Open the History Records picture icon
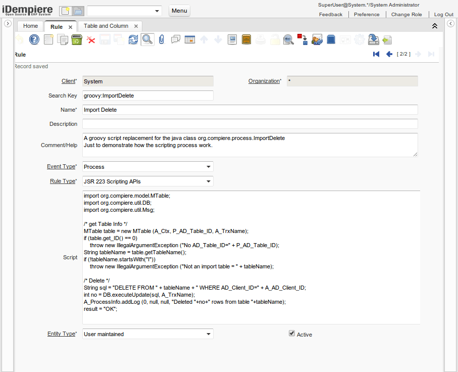The width and height of the screenshot is (458, 372). 232,39
